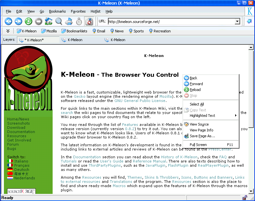
Task: Open Highlighted Text submenu in context menu
Action: click(211, 116)
